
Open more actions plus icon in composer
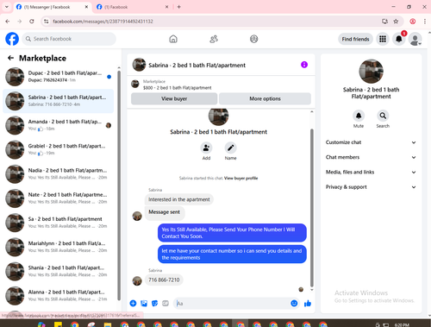pos(133,303)
